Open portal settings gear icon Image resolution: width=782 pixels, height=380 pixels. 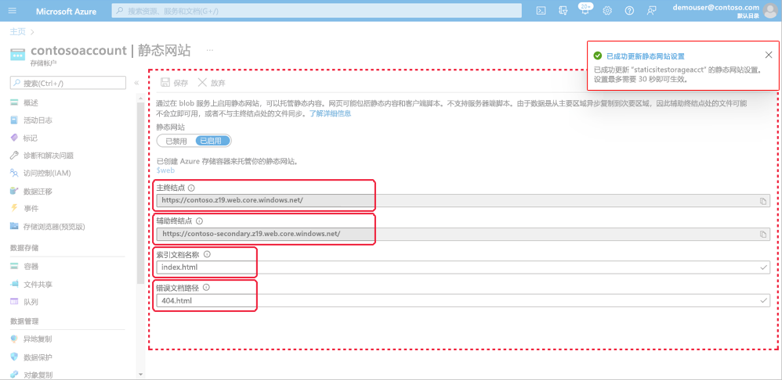click(x=607, y=11)
